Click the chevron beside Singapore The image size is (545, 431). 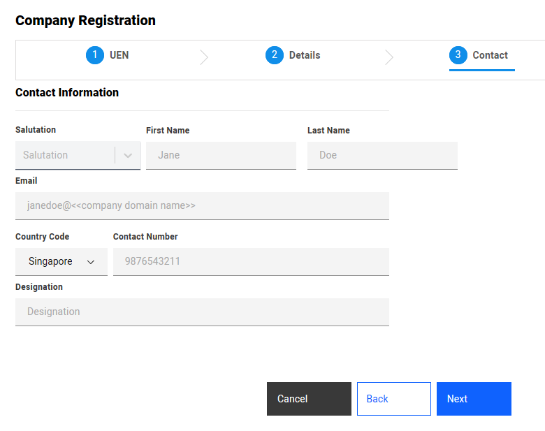91,262
